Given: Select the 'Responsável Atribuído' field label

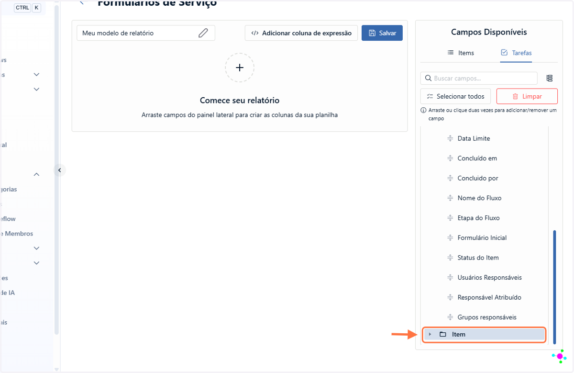Looking at the screenshot, I should pos(489,297).
